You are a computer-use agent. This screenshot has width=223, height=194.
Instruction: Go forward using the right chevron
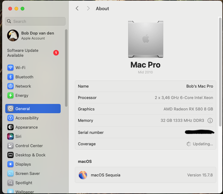pos(88,9)
